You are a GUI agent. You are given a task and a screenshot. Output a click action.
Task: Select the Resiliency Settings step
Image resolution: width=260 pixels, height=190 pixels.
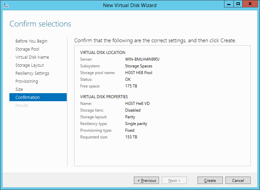tap(32, 73)
